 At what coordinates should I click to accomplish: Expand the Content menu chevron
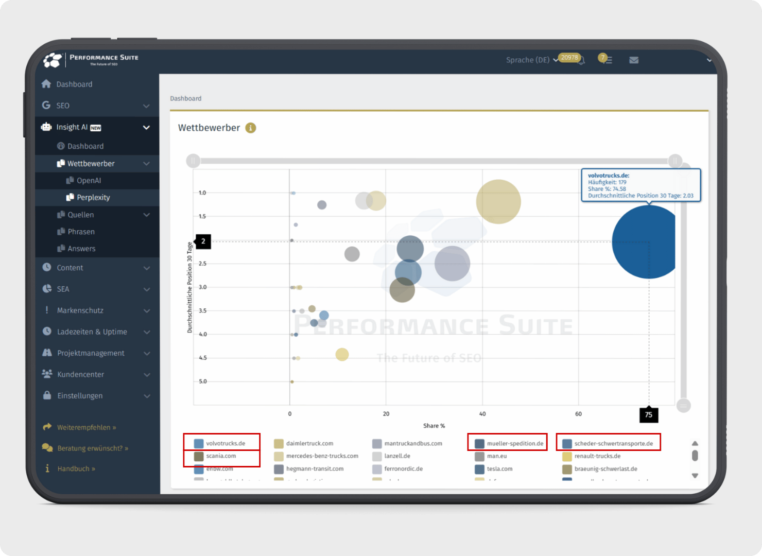click(x=147, y=268)
